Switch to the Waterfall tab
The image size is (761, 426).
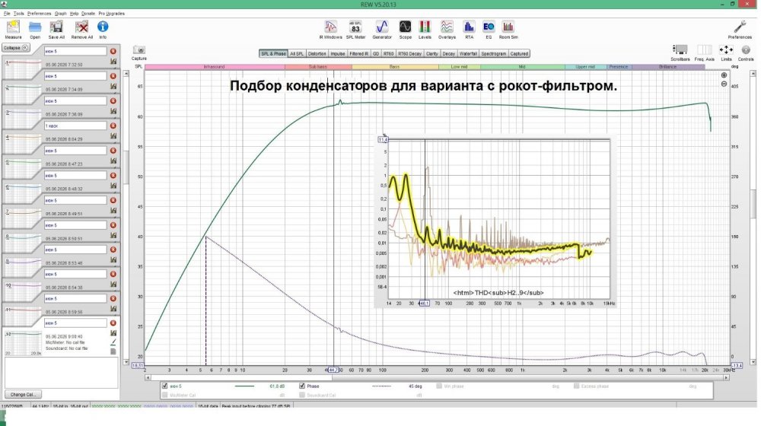coord(468,53)
